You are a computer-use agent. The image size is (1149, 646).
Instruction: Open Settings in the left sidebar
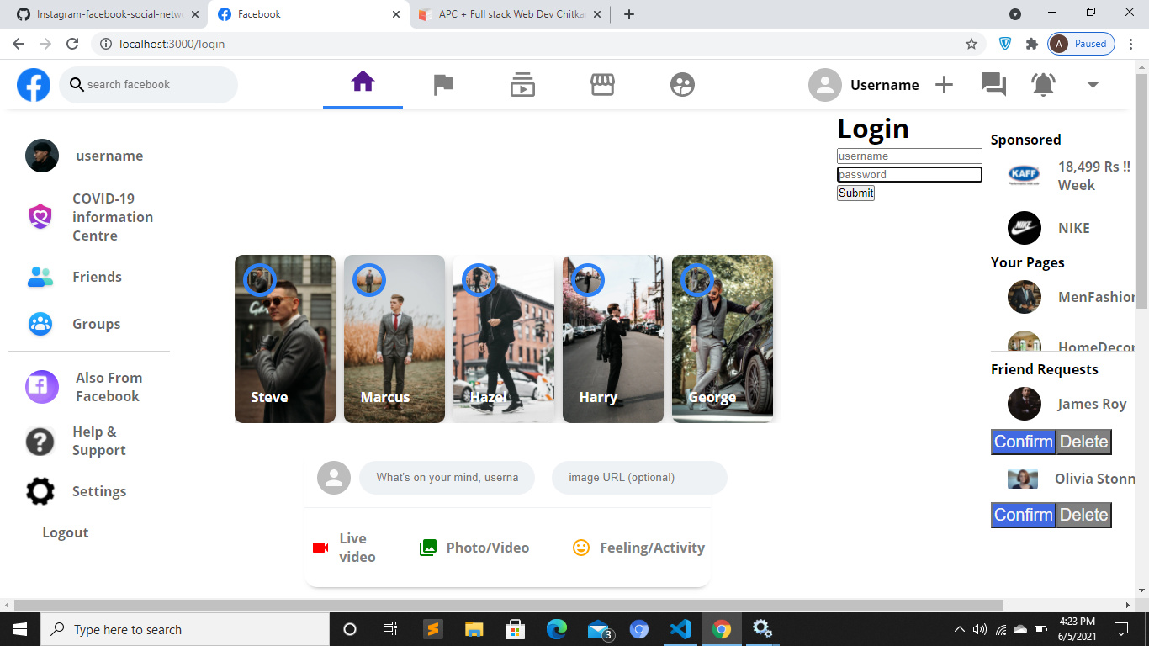[98, 491]
